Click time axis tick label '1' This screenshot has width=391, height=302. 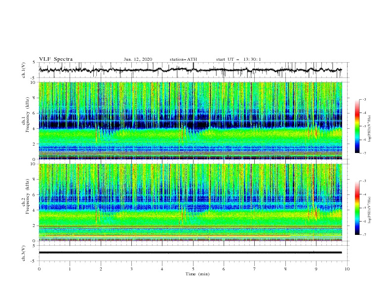click(70, 269)
